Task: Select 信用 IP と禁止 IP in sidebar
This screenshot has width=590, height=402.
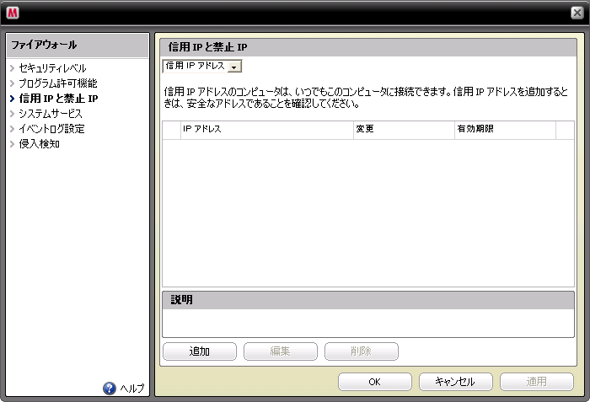Action: [x=58, y=99]
